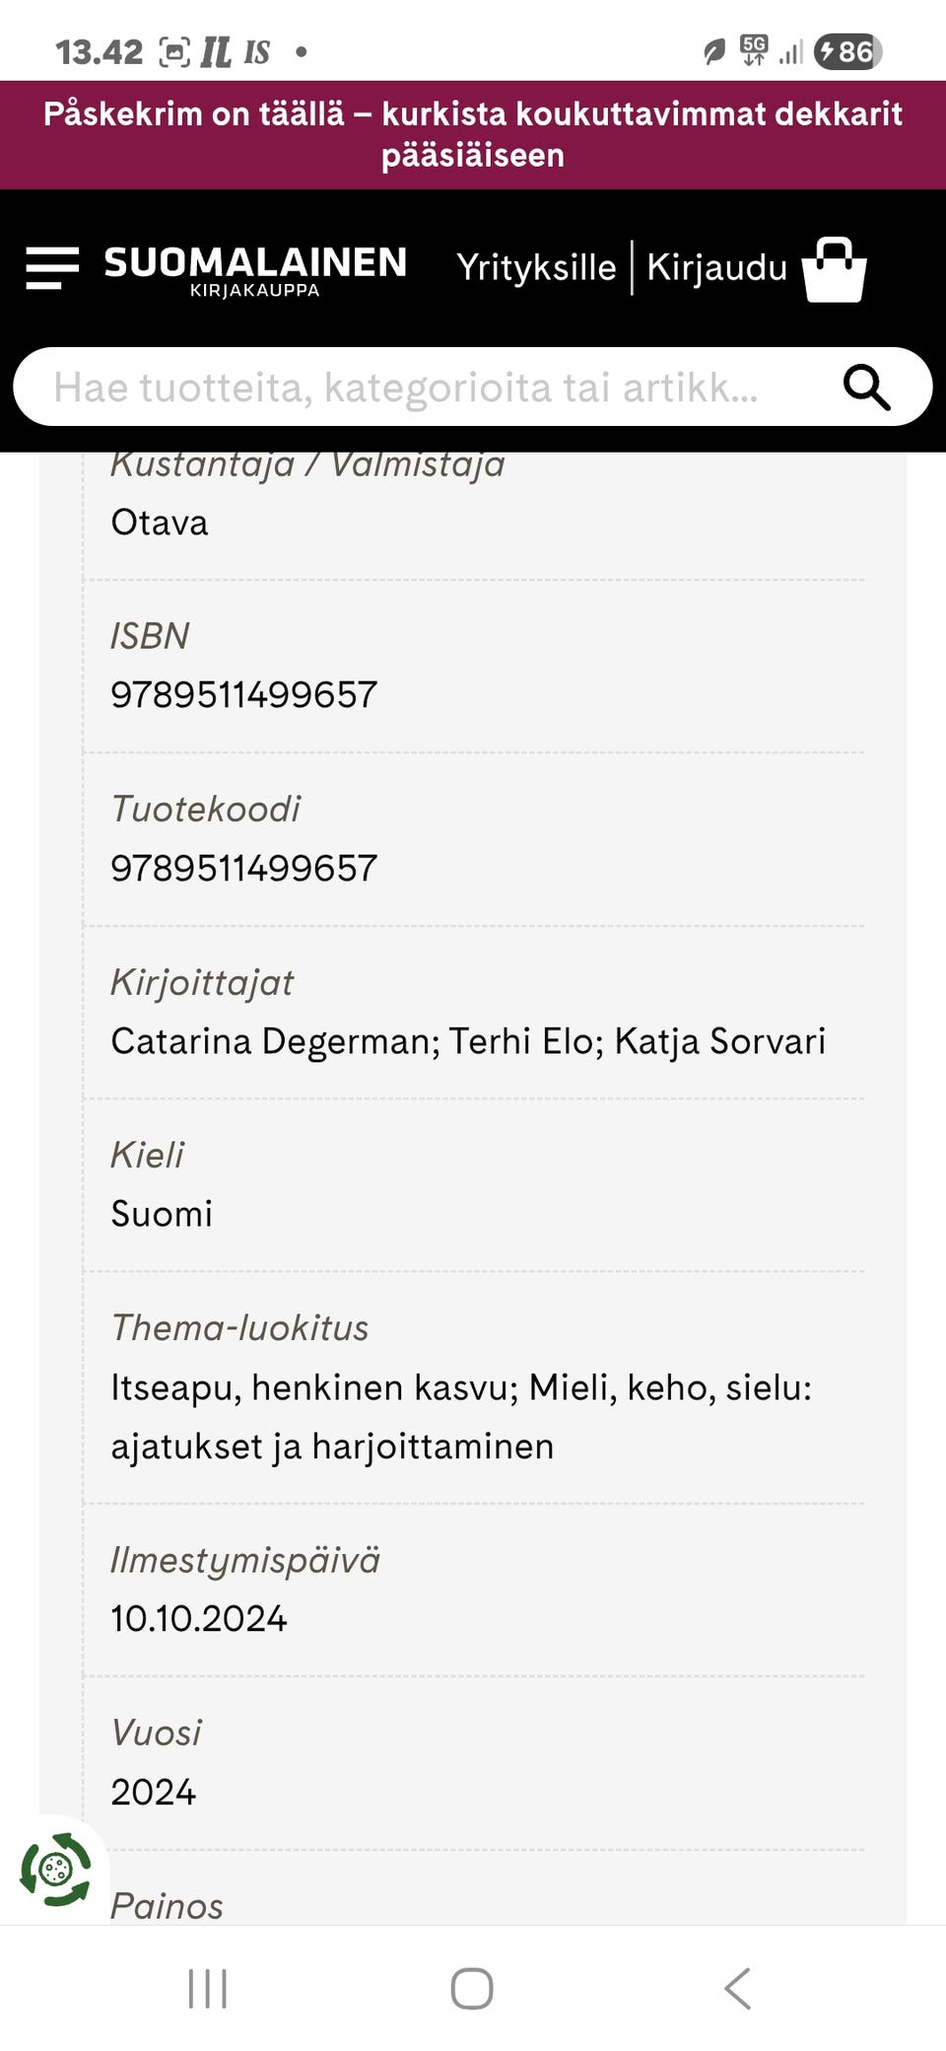
Task: Tap the language value Suomi
Action: click(x=162, y=1214)
